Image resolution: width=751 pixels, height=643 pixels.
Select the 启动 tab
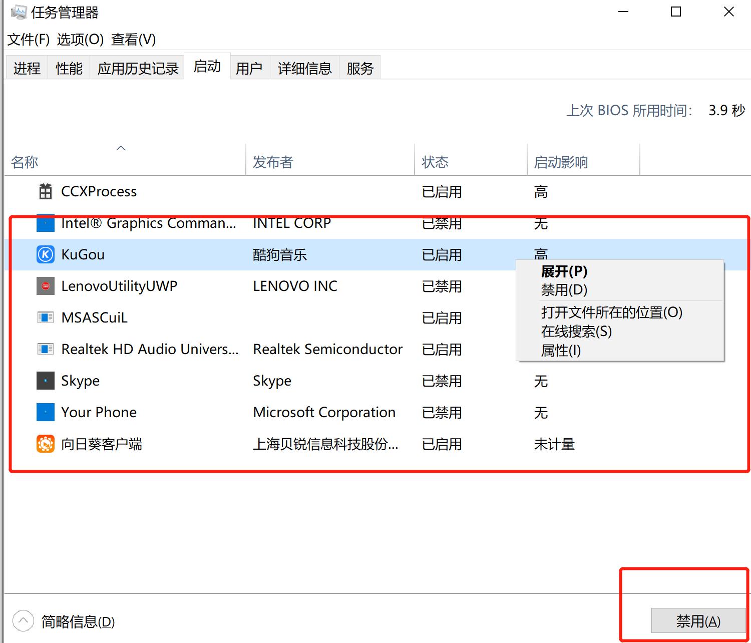pos(207,66)
